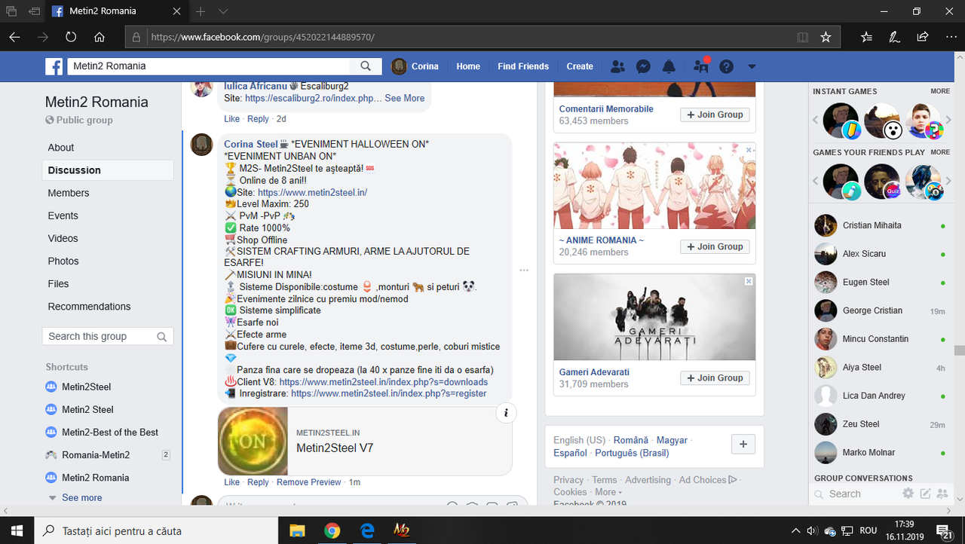Open the Romania-Metin2 shortcut
Image resolution: width=965 pixels, height=544 pixels.
point(96,455)
